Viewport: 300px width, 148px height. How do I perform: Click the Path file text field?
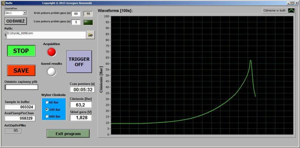(46, 35)
